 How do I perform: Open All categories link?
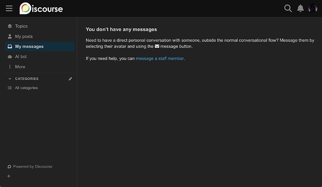pos(40,88)
